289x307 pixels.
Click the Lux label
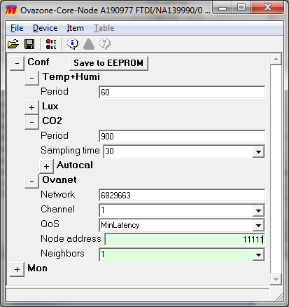[50, 107]
